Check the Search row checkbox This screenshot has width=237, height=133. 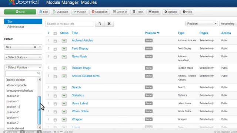click(x=55, y=88)
